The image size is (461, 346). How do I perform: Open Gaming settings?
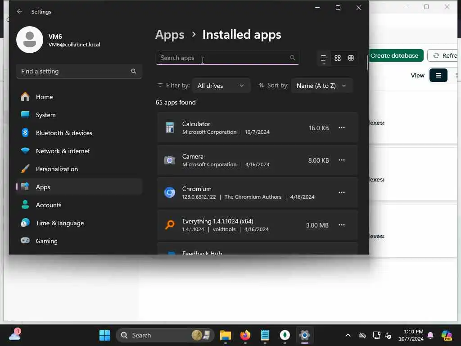click(x=79, y=241)
